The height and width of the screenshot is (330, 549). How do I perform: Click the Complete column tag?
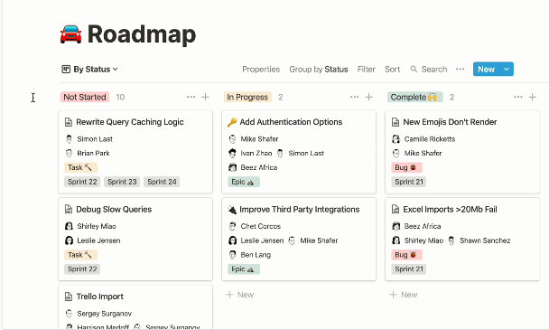click(x=414, y=97)
